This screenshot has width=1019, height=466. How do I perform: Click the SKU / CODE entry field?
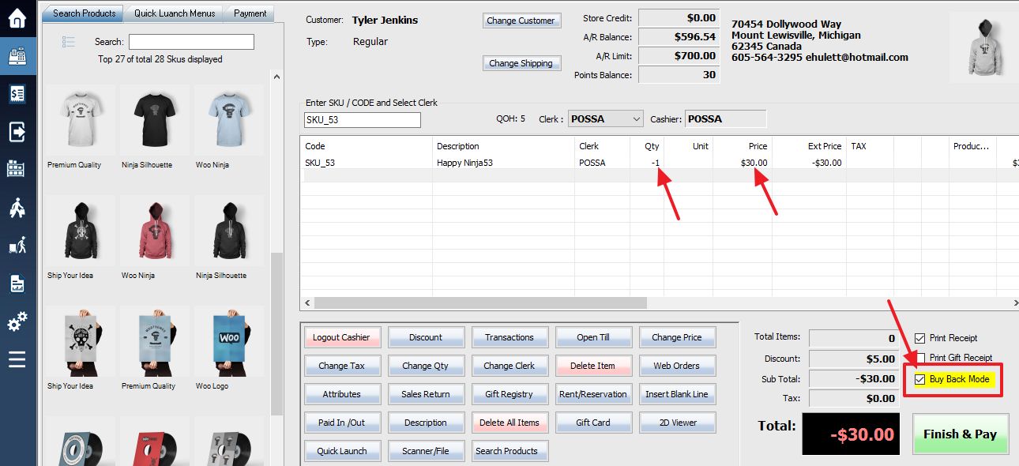point(363,119)
